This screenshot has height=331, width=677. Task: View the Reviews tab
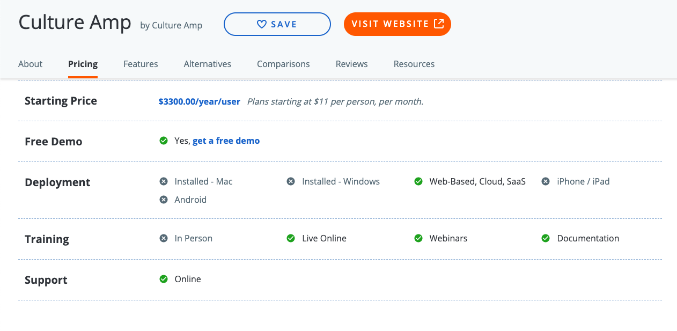[x=352, y=64]
